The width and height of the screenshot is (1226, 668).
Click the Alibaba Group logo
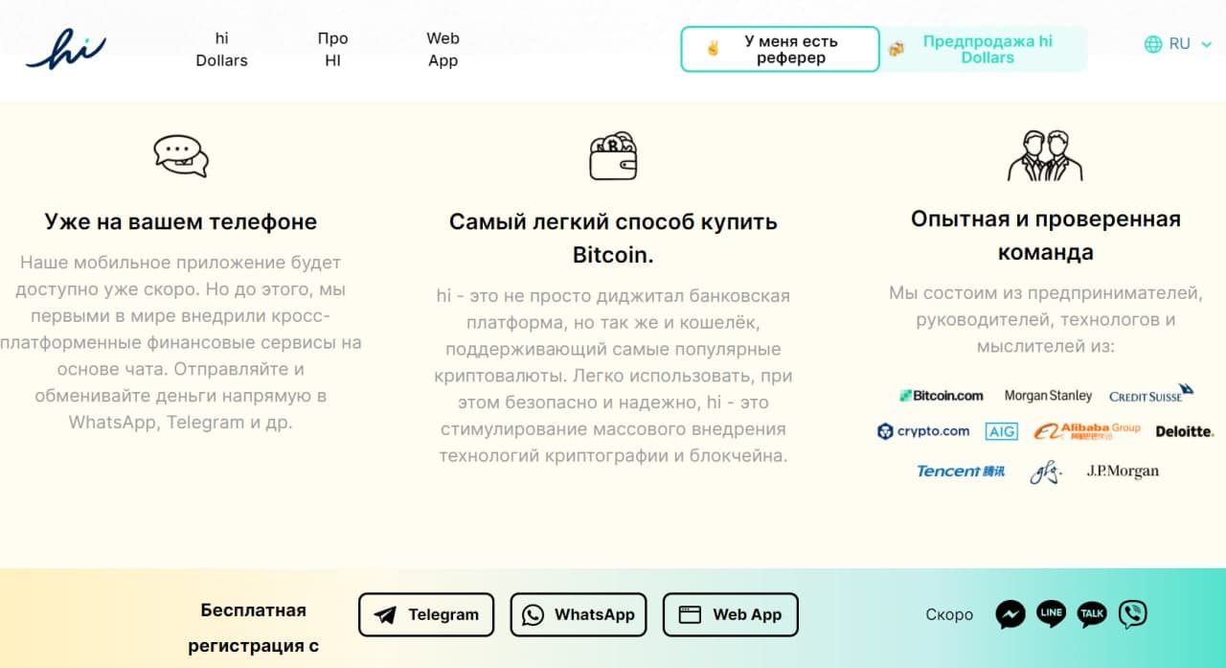pos(1087,431)
